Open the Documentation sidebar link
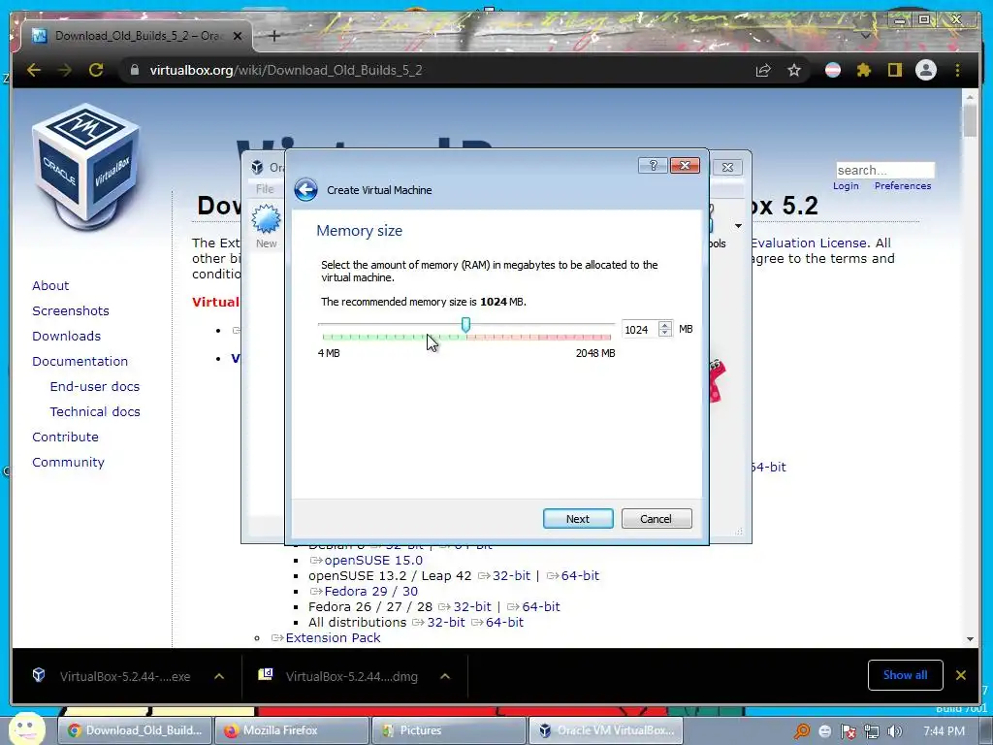Viewport: 993px width, 745px height. [x=80, y=361]
